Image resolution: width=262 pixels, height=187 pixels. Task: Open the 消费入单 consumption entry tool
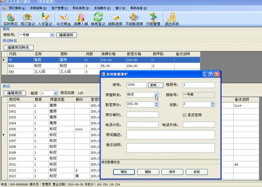81,19
